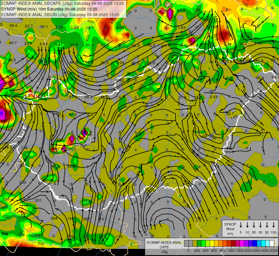This screenshot has height=256, width=279.
Task: Pick the dark red swatch right of 1000 tick
Action: [233, 243]
